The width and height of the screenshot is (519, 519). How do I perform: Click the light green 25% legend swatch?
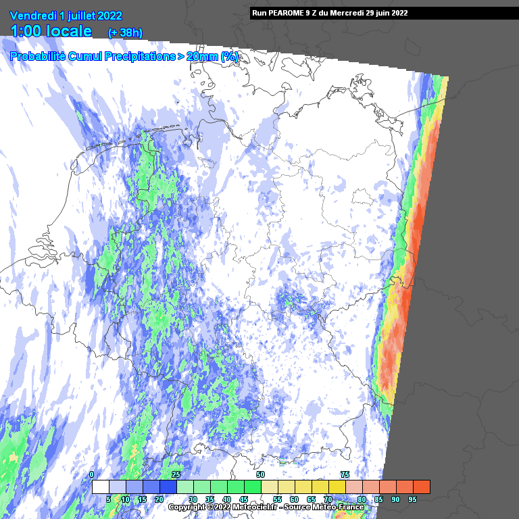pyautogui.click(x=184, y=487)
